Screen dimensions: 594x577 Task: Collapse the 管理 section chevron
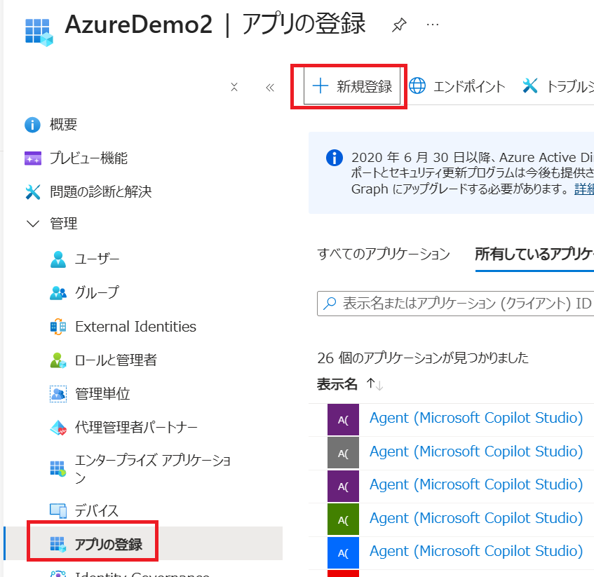(33, 224)
